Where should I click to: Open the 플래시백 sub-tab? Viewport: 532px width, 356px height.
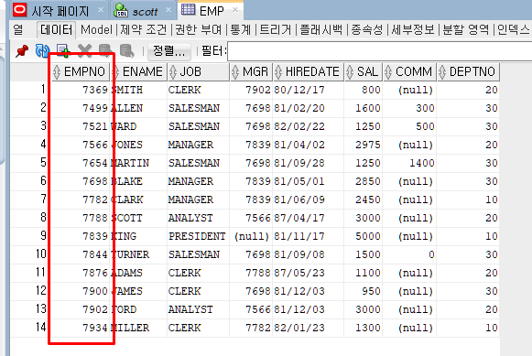321,30
